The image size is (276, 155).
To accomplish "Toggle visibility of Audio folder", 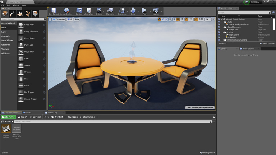I will click(219, 22).
